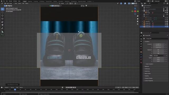Switch to the UV Editing workspace tab

42,1
